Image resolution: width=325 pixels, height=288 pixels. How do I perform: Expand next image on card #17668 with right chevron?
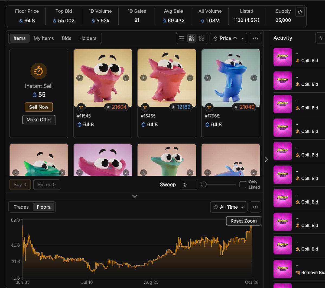pos(254,78)
